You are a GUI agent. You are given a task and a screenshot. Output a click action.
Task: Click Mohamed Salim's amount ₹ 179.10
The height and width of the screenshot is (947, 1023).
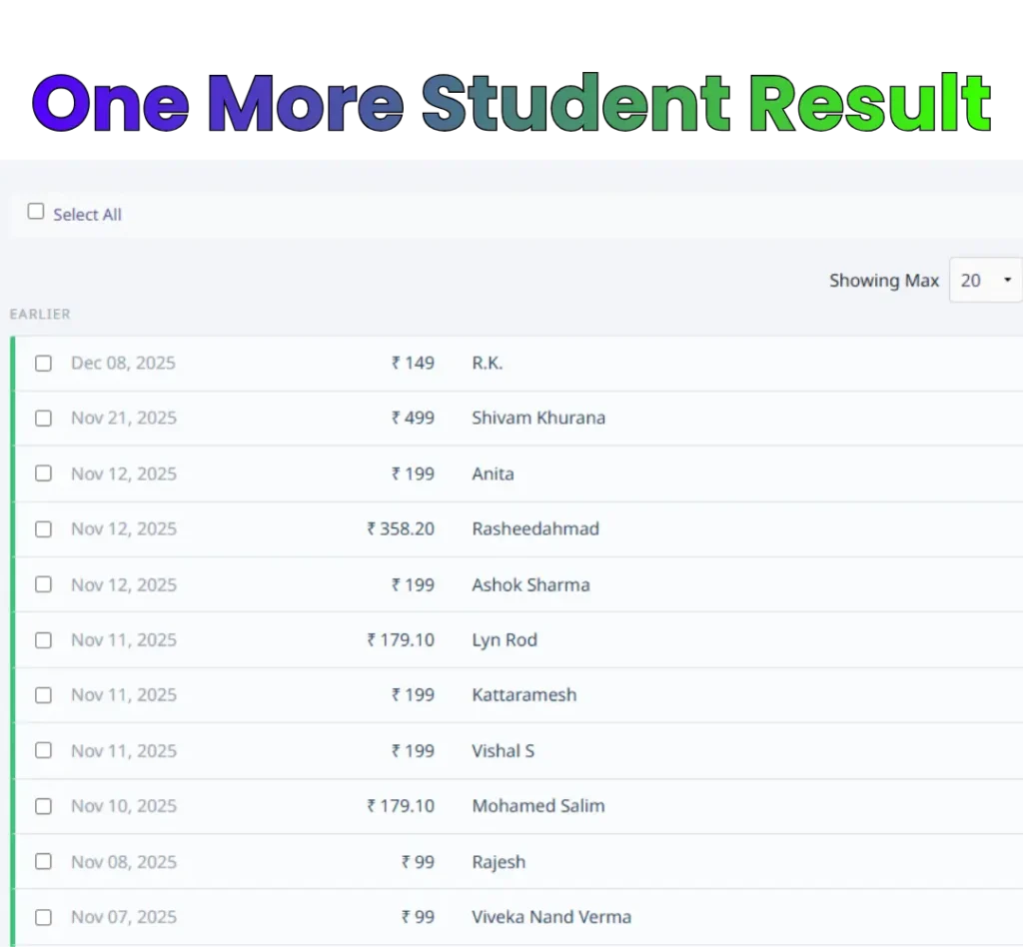click(x=401, y=805)
